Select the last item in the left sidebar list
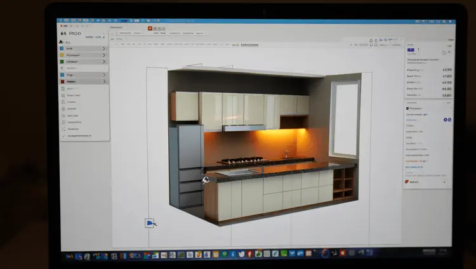The height and width of the screenshot is (269, 476). coord(77,135)
